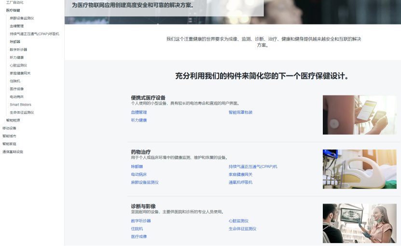Click 持续气道正压通气(CPAP)机 link under 药物治疗
The width and height of the screenshot is (401, 246).
point(253,166)
